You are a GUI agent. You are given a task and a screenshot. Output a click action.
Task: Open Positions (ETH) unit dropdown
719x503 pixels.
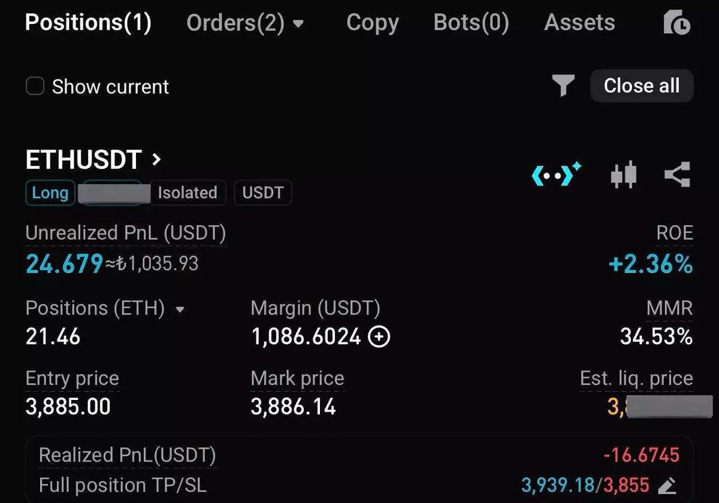coord(180,310)
